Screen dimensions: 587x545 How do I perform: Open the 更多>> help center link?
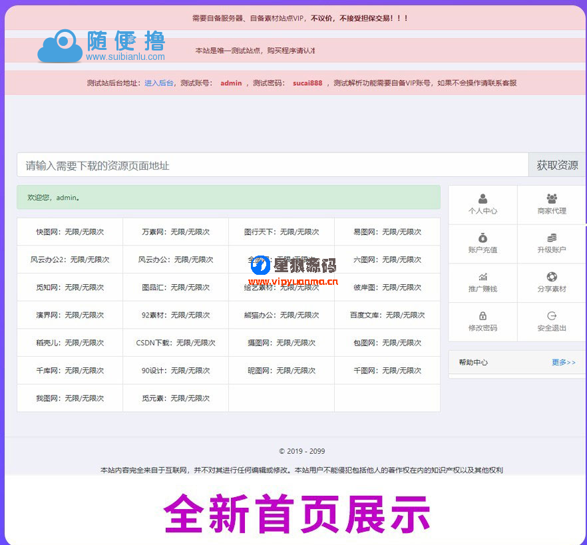tap(564, 362)
